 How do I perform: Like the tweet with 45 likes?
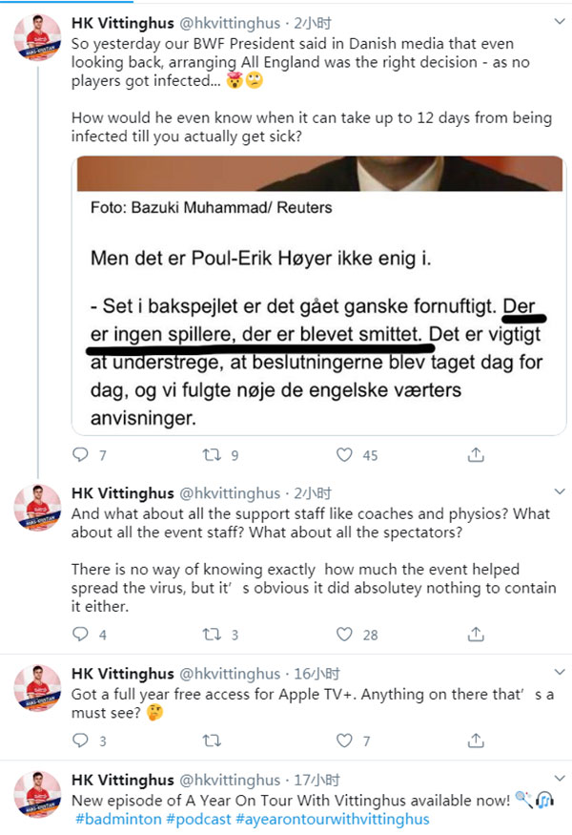(x=345, y=455)
